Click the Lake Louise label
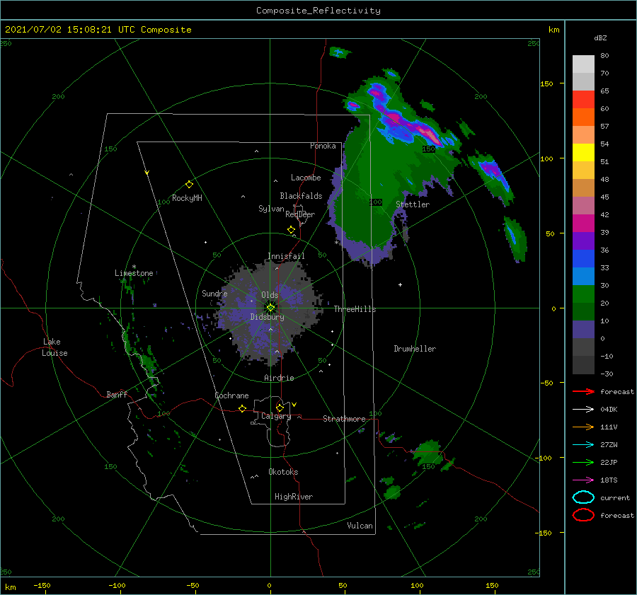This screenshot has width=637, height=595. [x=54, y=347]
